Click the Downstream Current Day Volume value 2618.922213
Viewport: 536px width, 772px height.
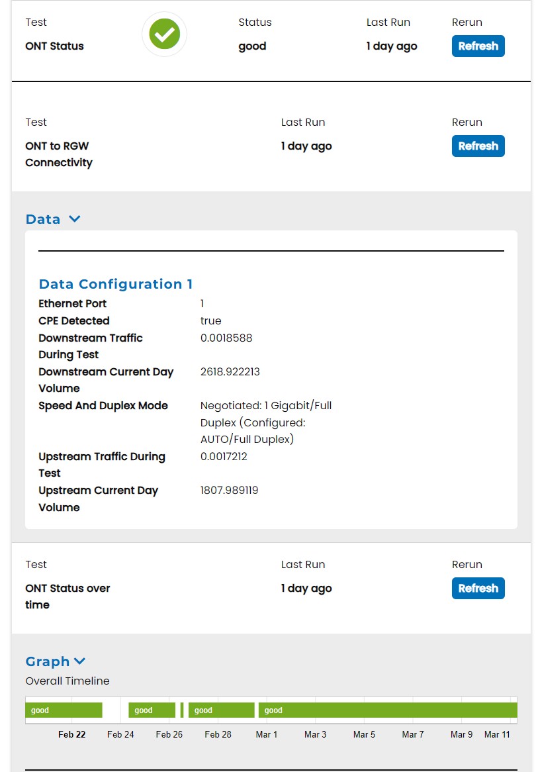click(230, 372)
